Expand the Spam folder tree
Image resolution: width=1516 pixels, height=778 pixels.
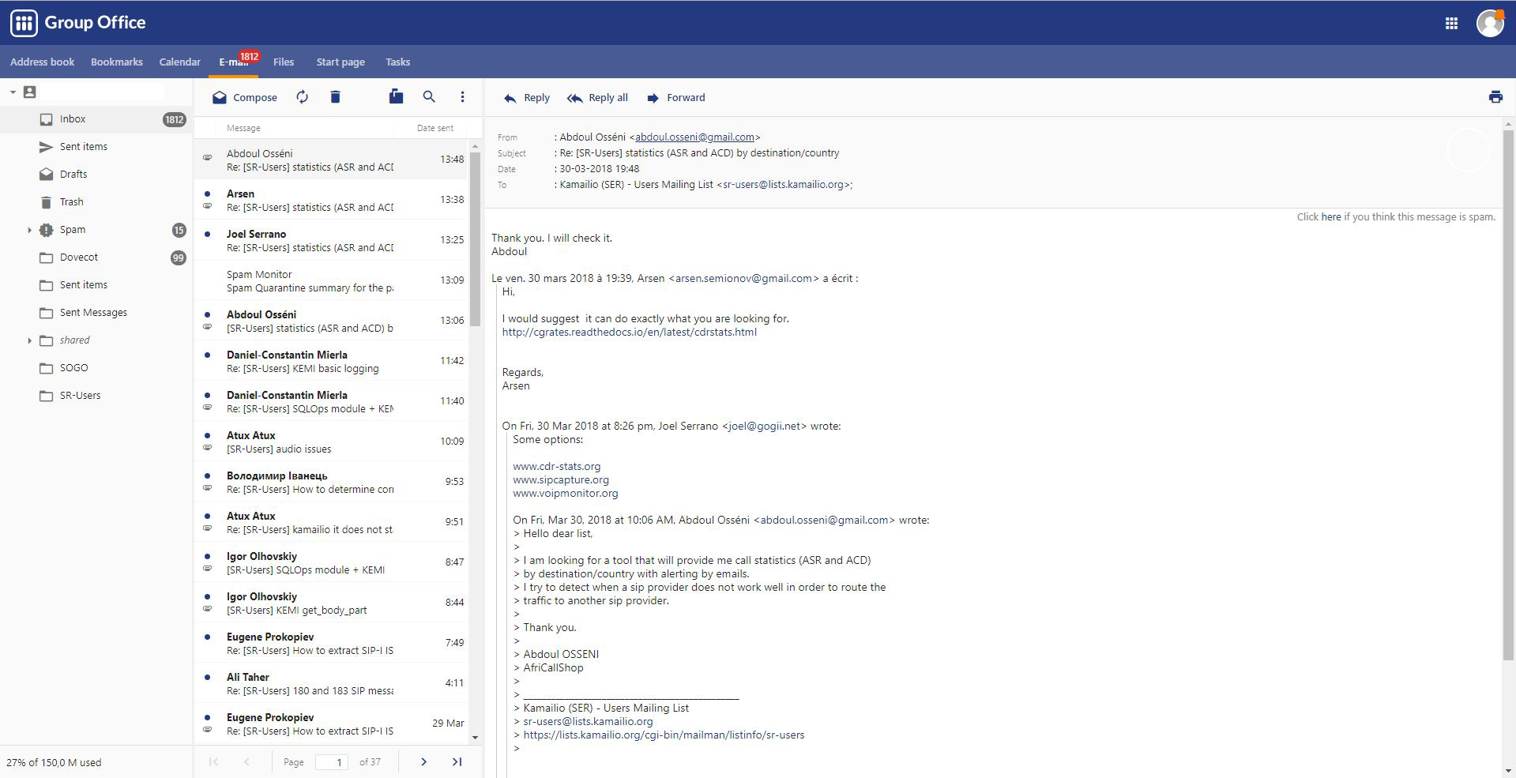point(29,230)
